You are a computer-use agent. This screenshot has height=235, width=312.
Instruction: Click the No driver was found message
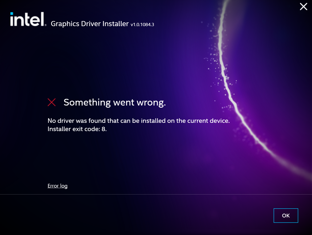pyautogui.click(x=139, y=121)
